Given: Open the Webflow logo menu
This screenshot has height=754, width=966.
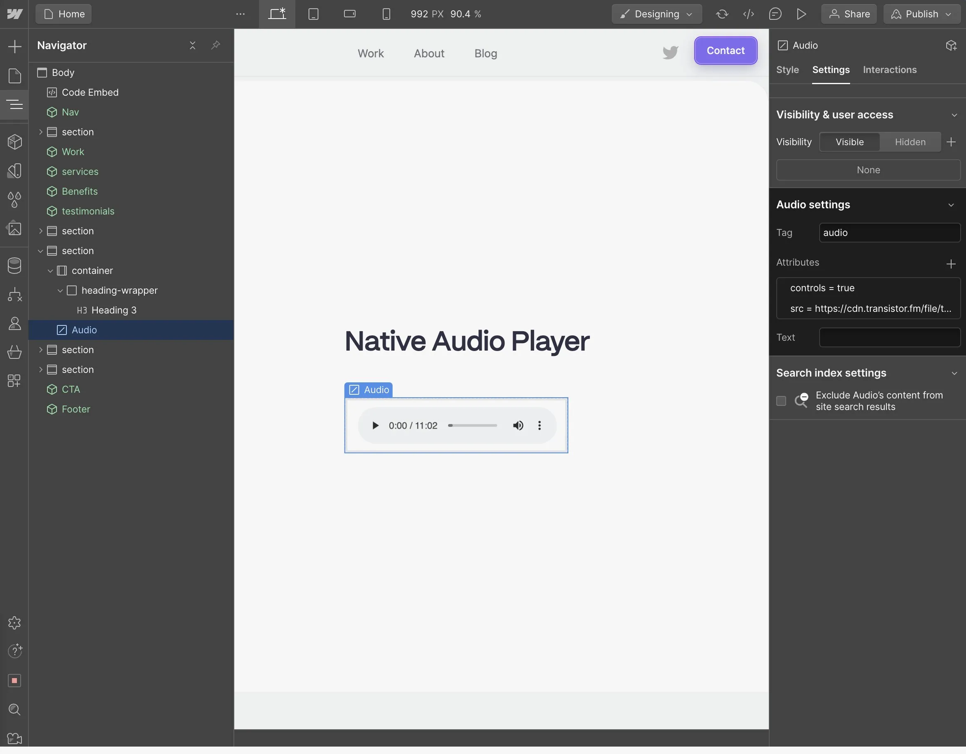Looking at the screenshot, I should 14,14.
